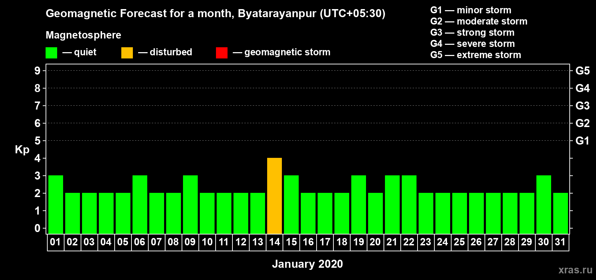Viewport: 596px width, 280px height.
Task: Click the green quiet legend swatch
Action: [51, 53]
